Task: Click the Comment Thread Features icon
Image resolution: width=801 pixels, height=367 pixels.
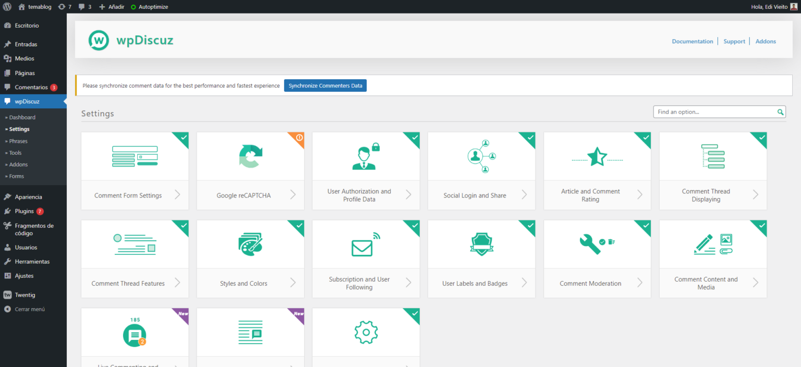Action: [135, 244]
